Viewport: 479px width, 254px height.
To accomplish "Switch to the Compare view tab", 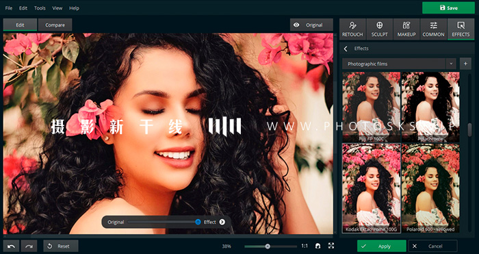I will click(x=55, y=25).
